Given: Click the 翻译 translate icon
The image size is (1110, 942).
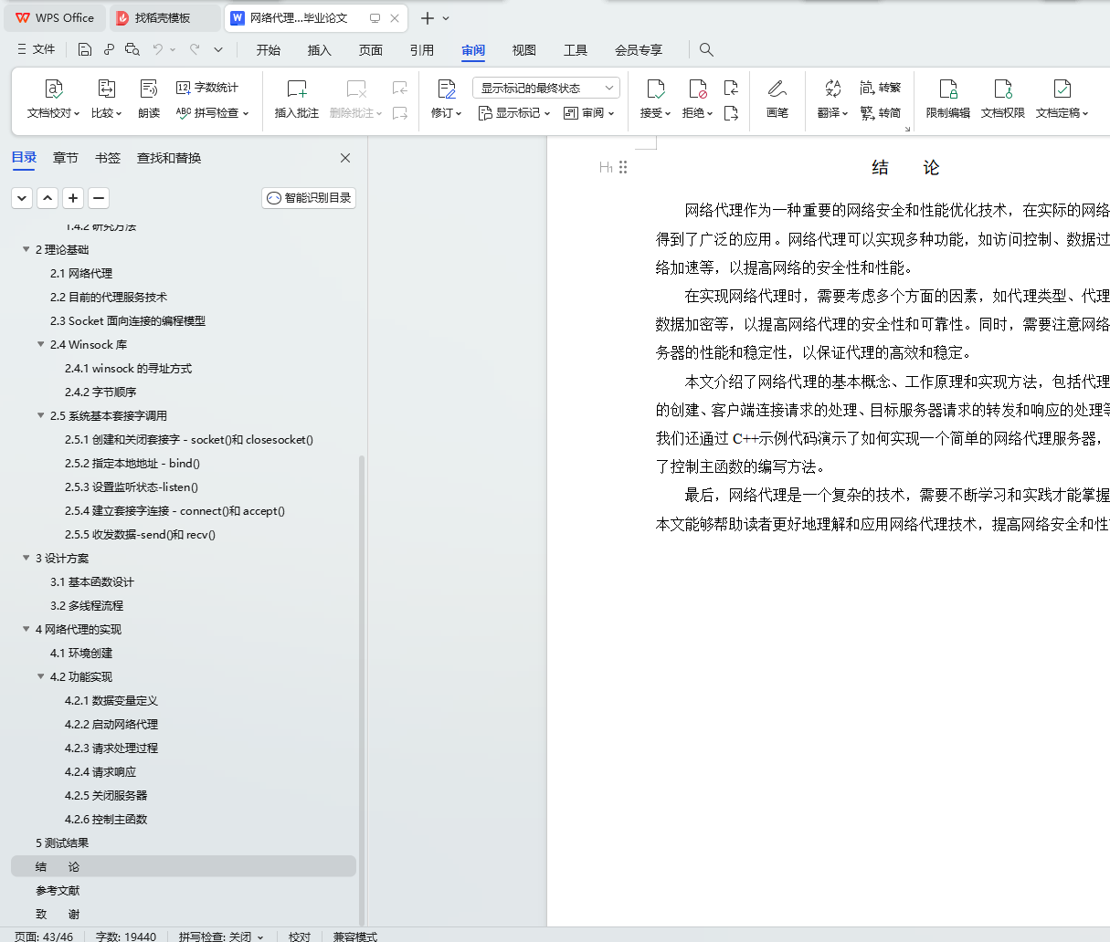Looking at the screenshot, I should coord(832,89).
